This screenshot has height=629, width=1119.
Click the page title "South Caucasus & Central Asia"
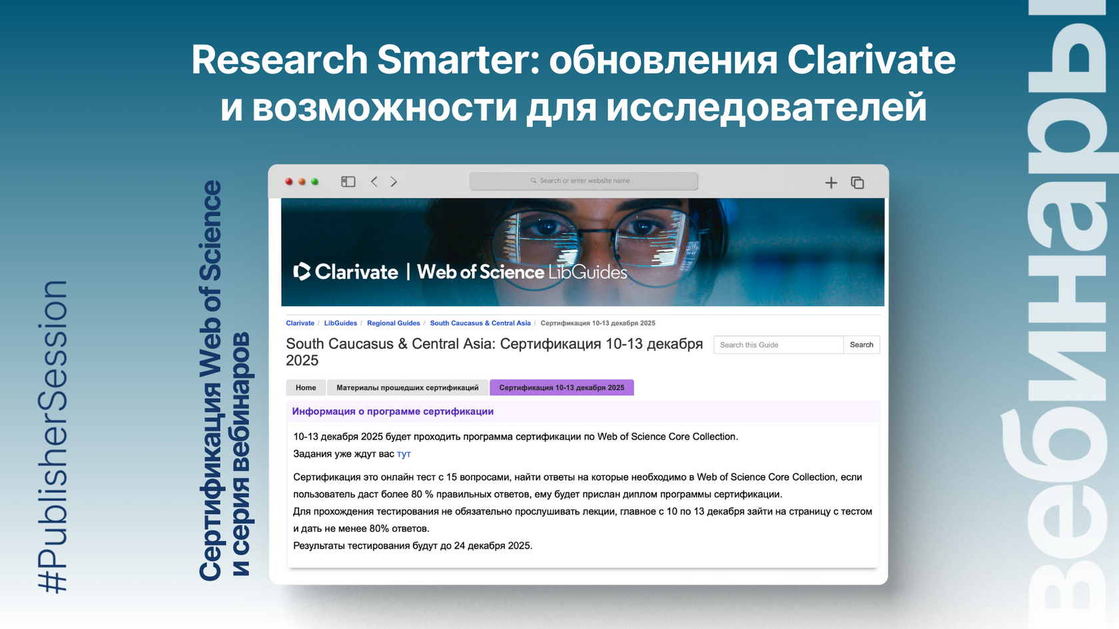(390, 344)
